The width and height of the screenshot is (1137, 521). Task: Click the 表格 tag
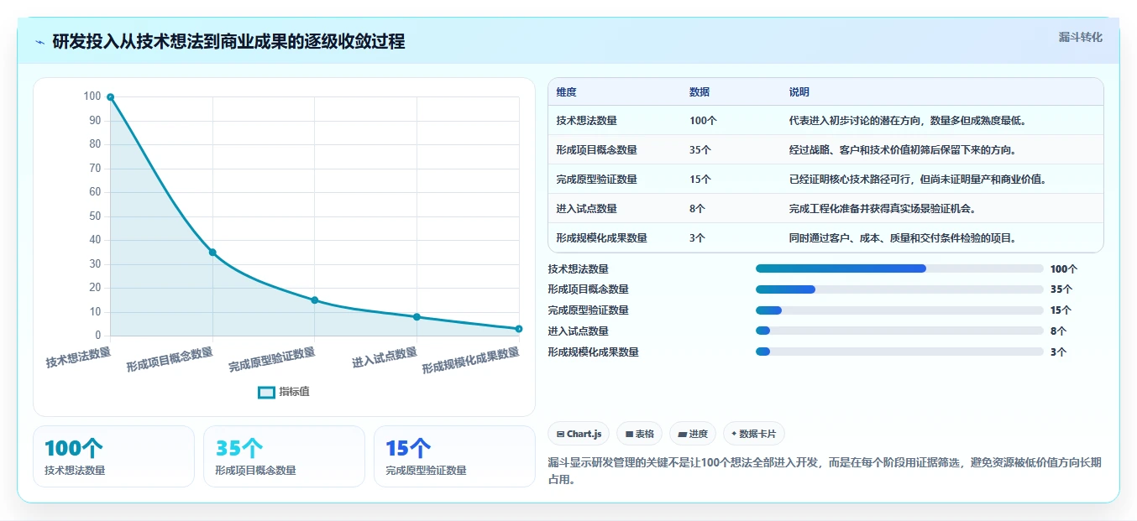639,434
